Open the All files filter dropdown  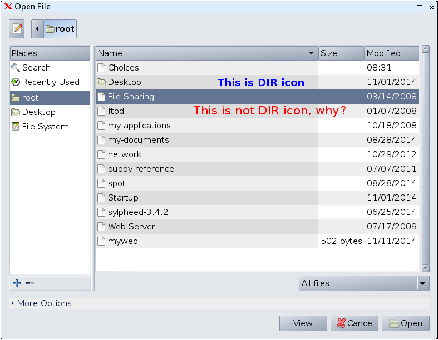click(364, 283)
